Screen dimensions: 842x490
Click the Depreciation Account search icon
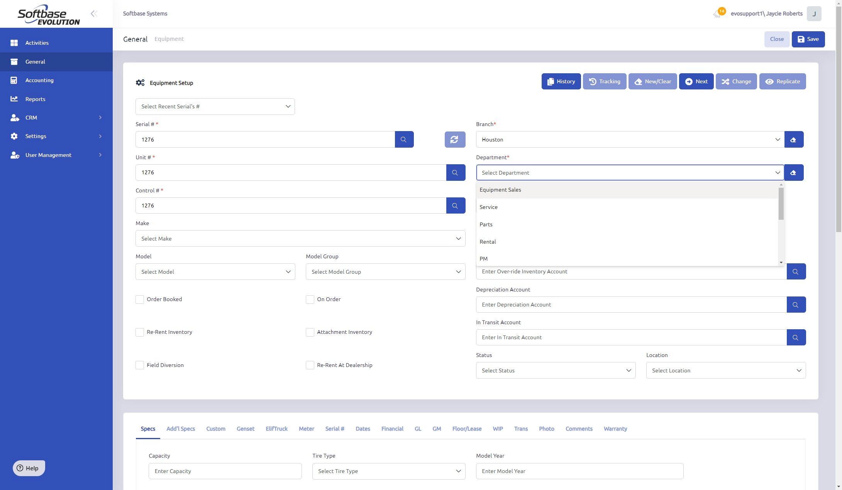796,305
